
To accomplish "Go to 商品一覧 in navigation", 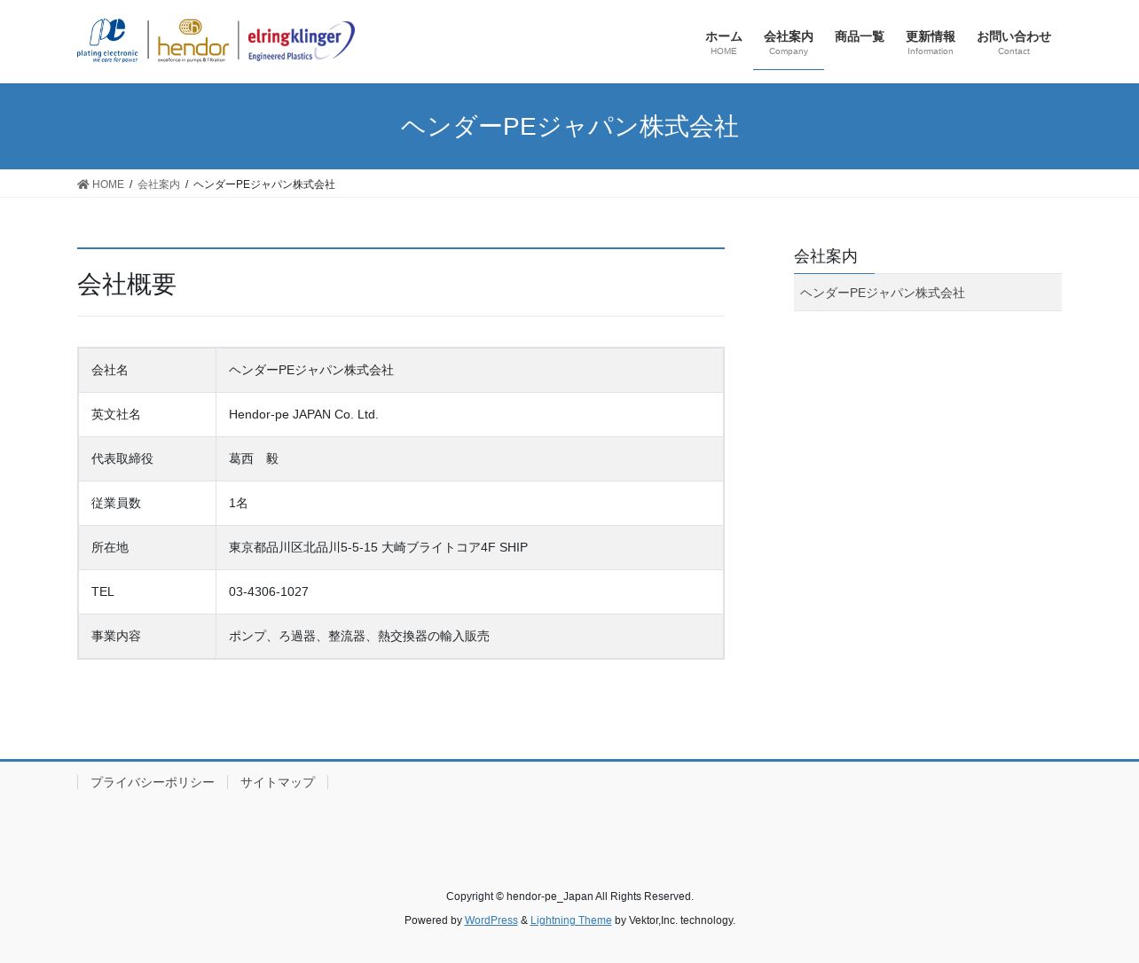I will [860, 37].
